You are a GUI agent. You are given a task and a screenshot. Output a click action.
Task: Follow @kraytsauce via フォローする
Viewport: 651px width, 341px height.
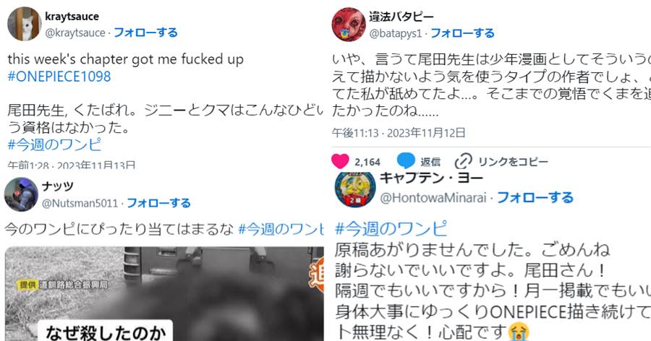coord(145,33)
